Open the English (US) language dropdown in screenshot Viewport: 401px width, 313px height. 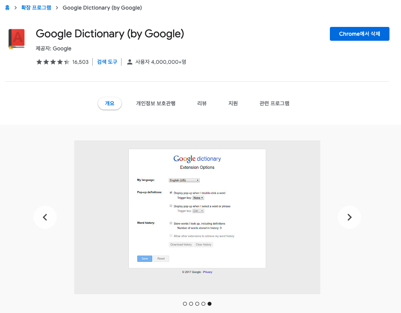point(184,180)
